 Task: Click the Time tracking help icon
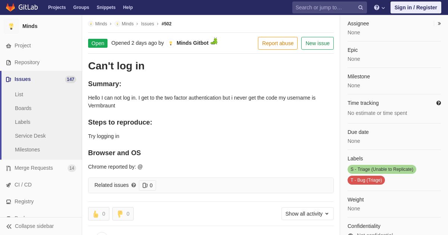(x=439, y=103)
